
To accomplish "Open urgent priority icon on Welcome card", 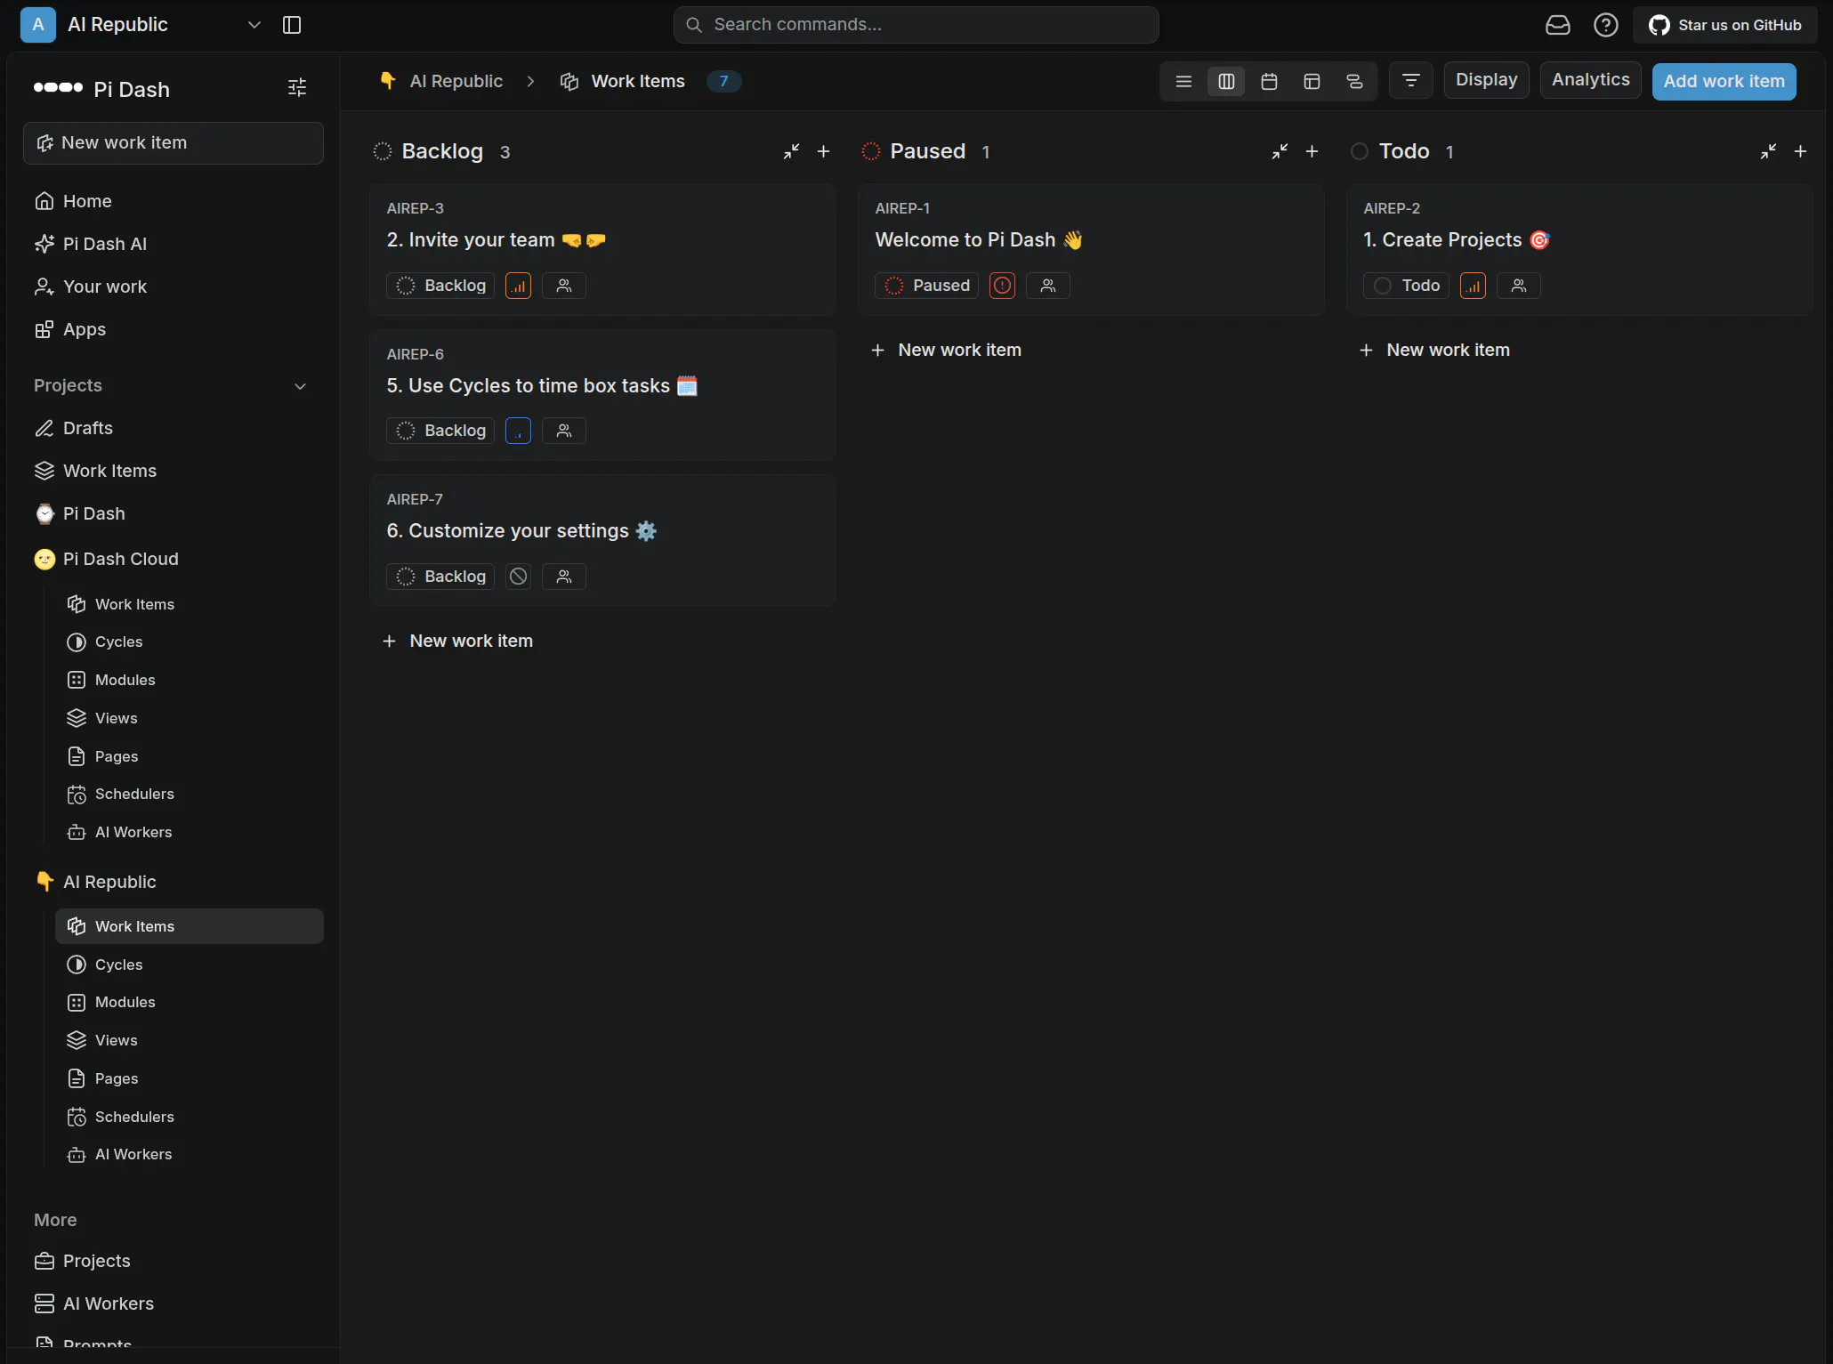I will pos(1002,286).
